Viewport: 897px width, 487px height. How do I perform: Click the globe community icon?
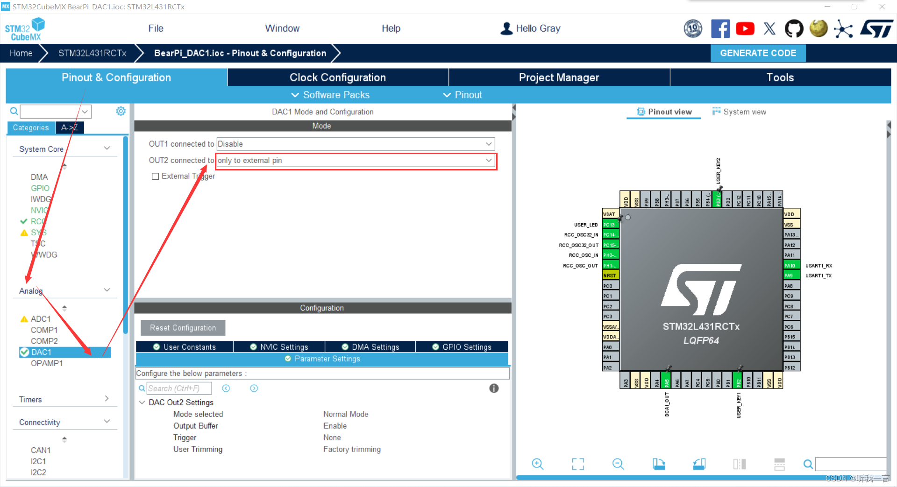coord(819,28)
